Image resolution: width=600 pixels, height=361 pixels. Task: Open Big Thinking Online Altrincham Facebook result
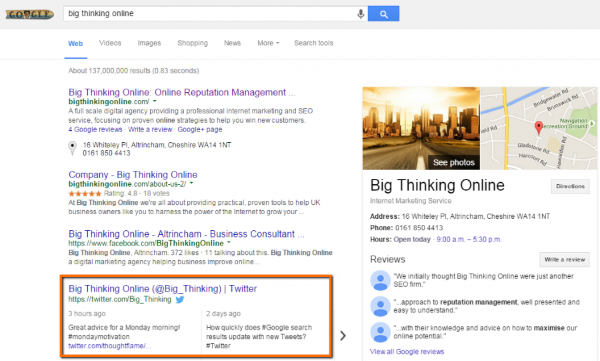pyautogui.click(x=187, y=234)
